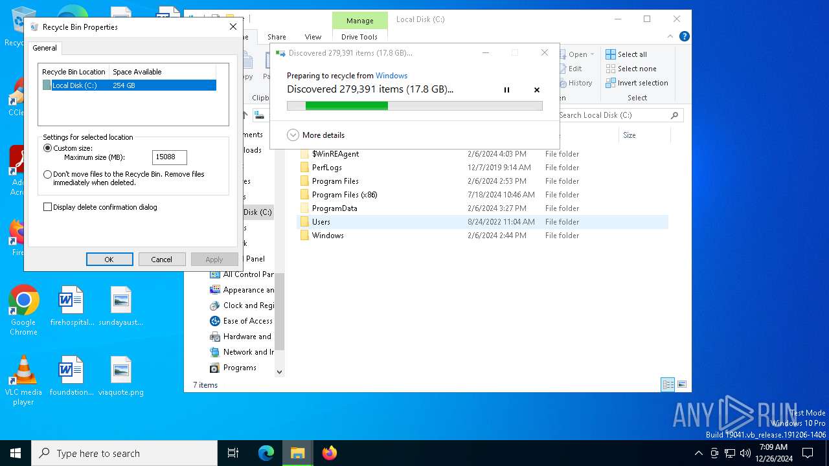The image size is (829, 466).
Task: Click the Windows folder icon in file list
Action: coord(304,236)
